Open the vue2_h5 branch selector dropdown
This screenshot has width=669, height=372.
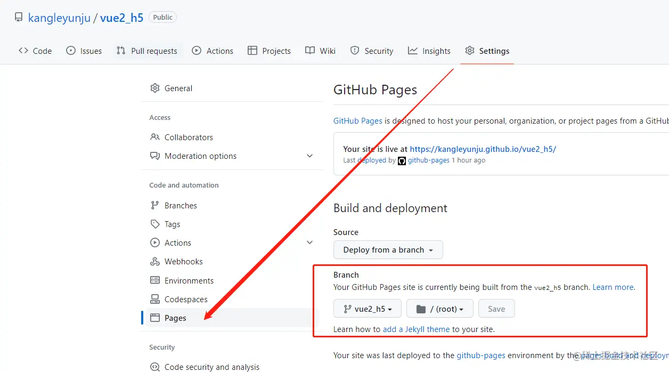pos(367,309)
